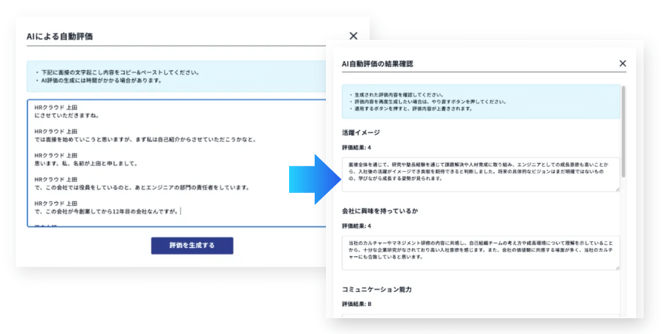The image size is (661, 334).
Task: Grab resize handle of 活躍イメージ text box
Action: tap(617, 189)
